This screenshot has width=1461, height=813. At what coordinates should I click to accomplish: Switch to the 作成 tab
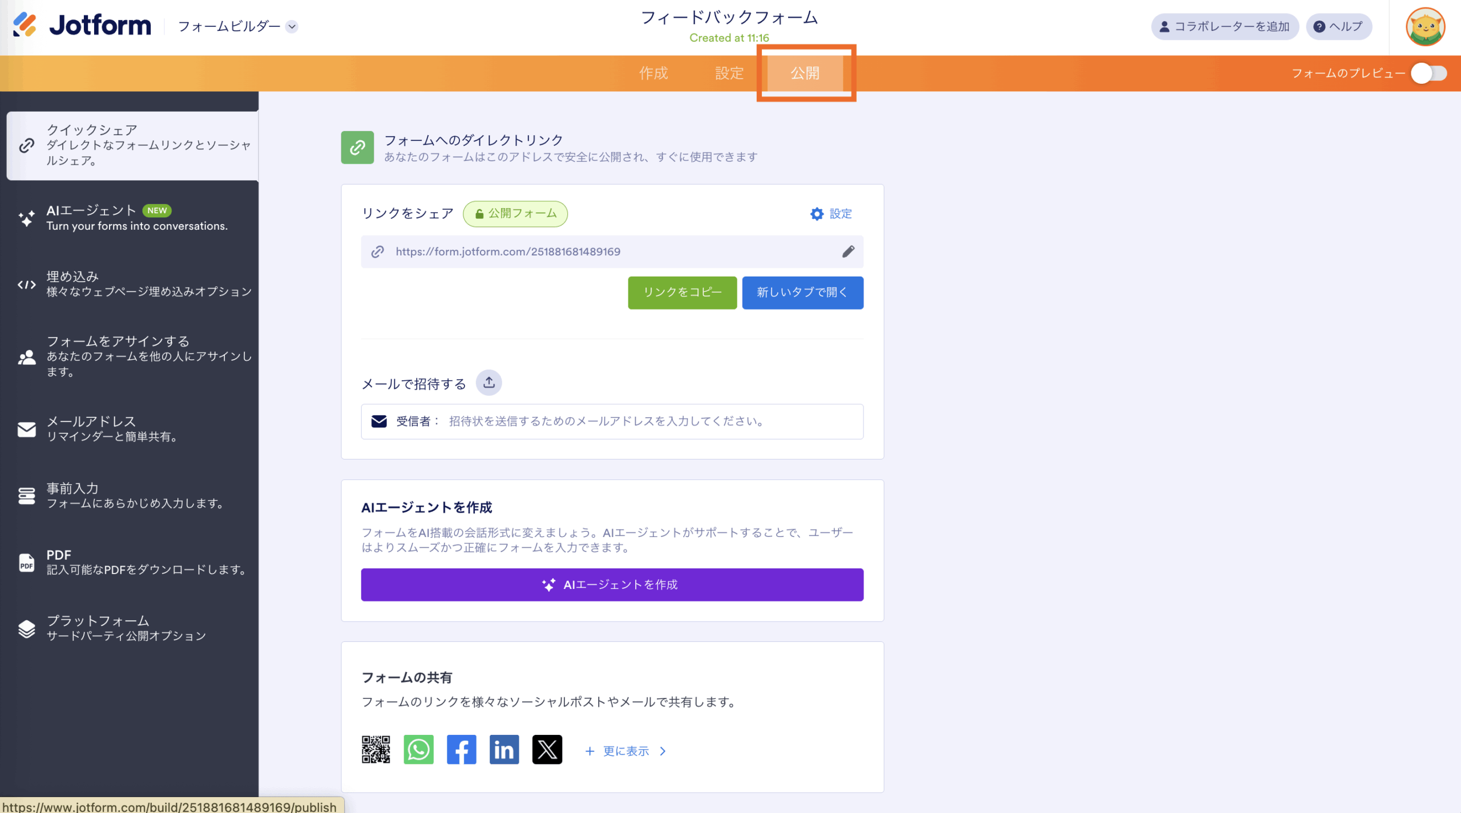(x=653, y=74)
